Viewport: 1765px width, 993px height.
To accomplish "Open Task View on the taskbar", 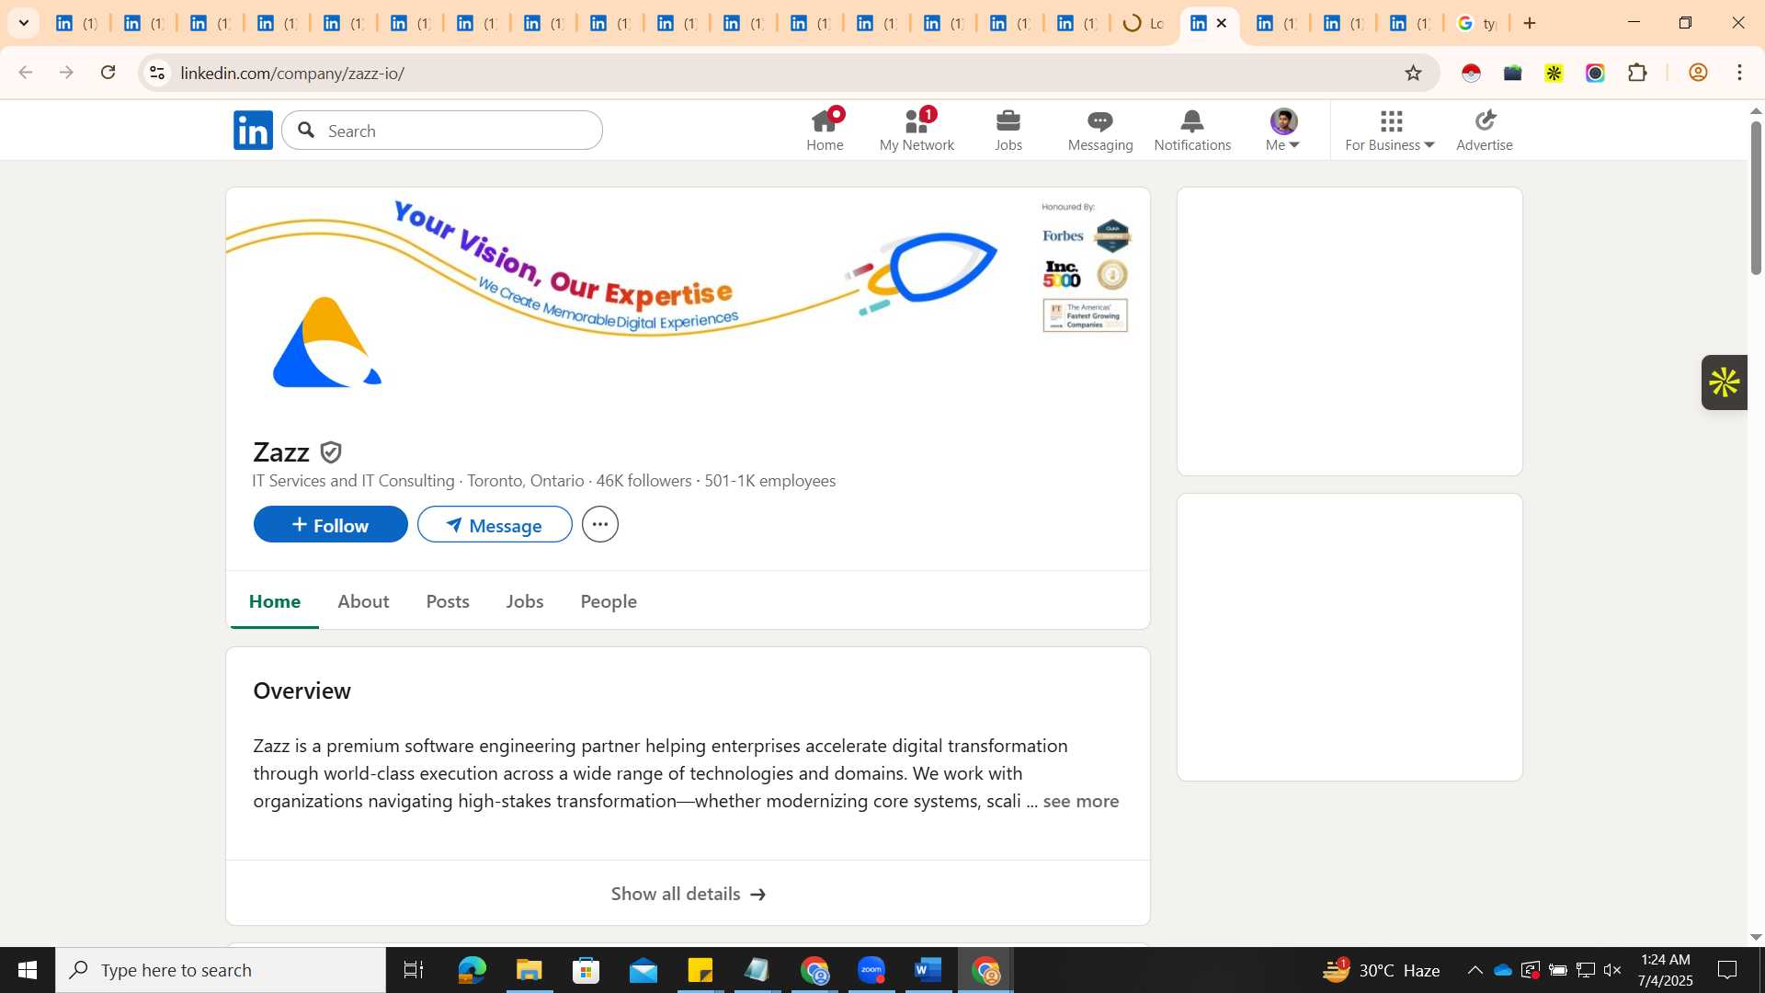I will coord(414,970).
